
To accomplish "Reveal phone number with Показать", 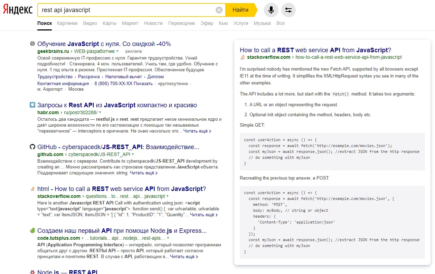I will click(143, 83).
